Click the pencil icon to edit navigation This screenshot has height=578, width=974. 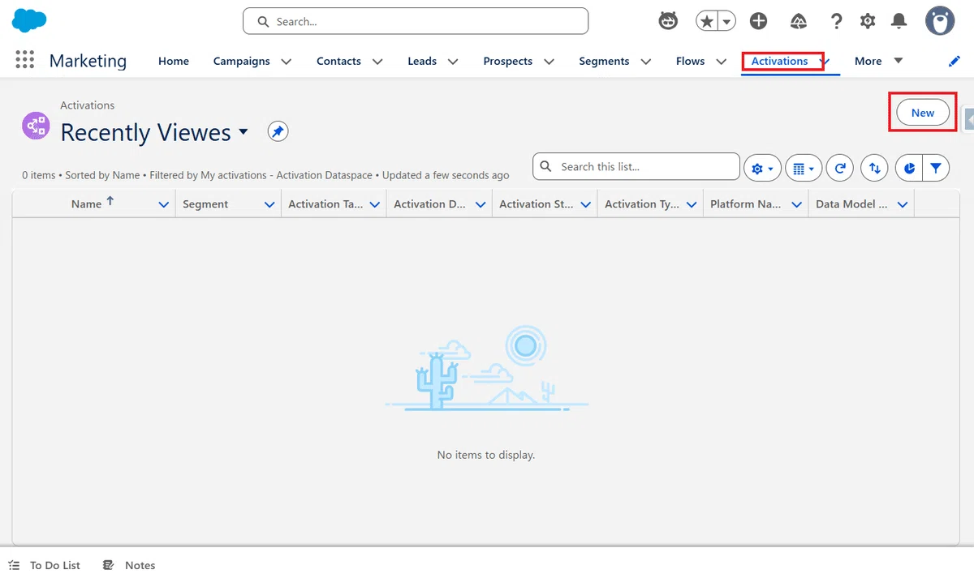coord(955,62)
